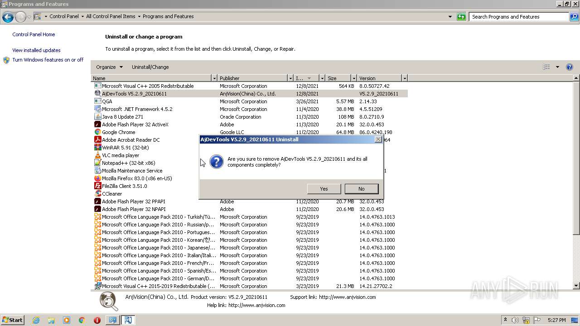Sort the list by the Version column
This screenshot has width=580, height=326.
[x=380, y=78]
